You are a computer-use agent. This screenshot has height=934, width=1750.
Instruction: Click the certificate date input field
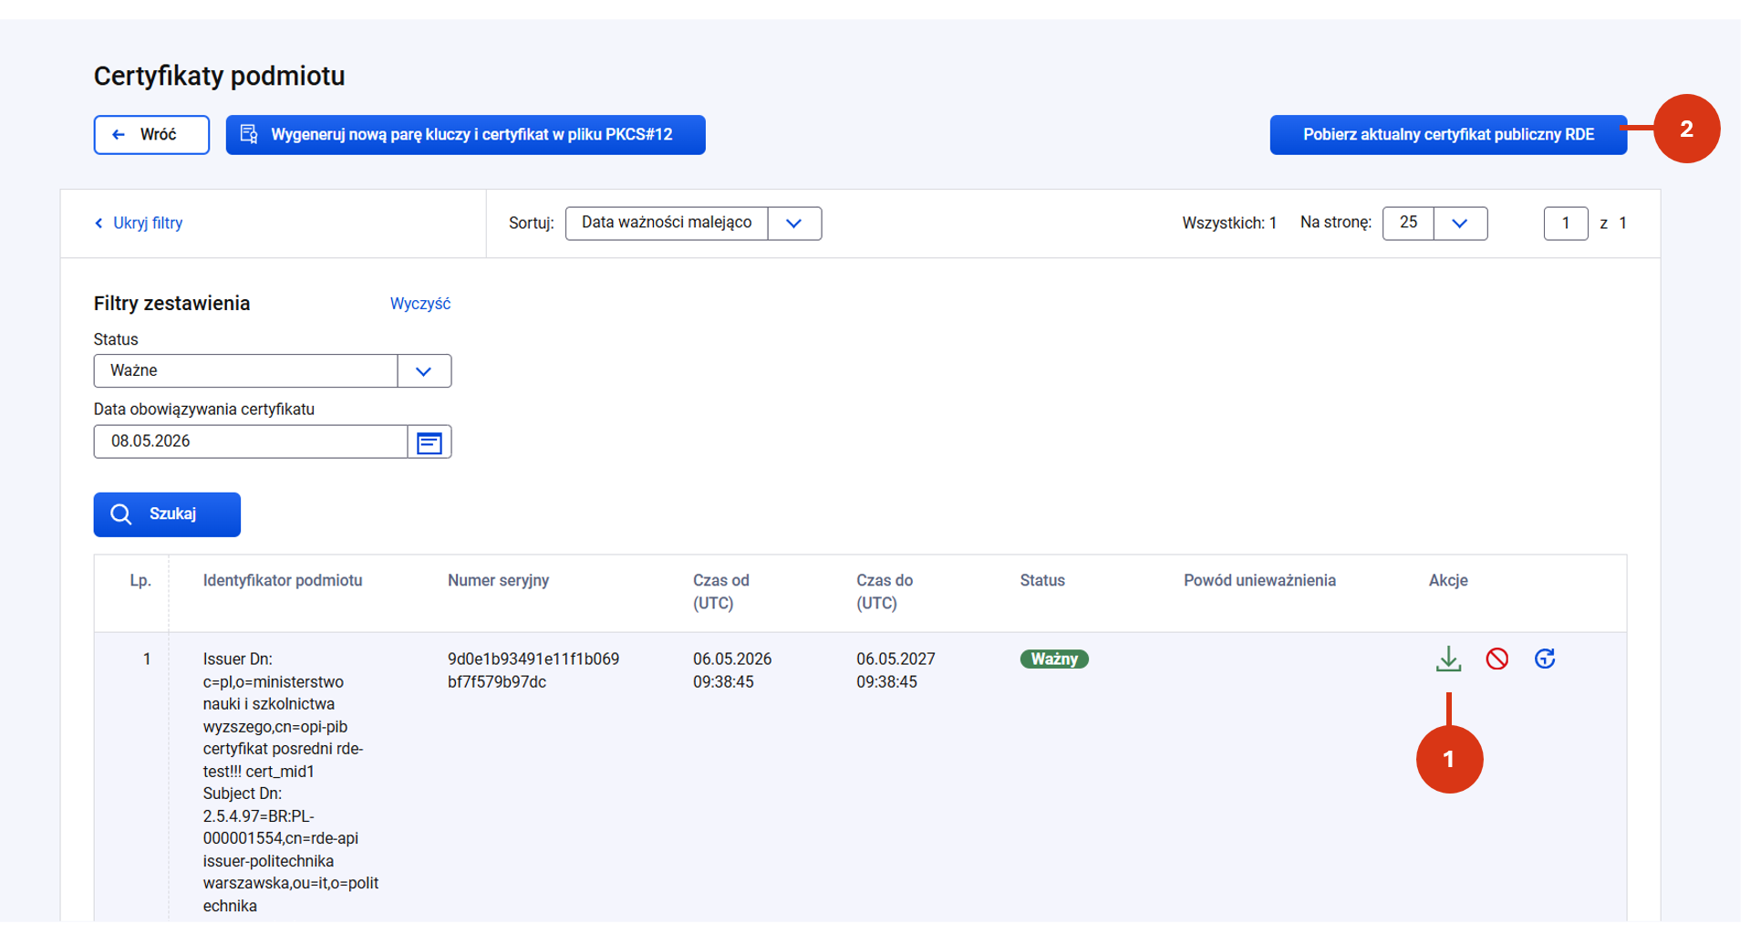click(x=251, y=442)
